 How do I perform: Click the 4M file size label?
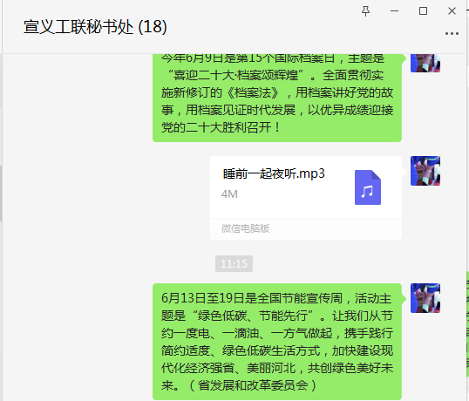pyautogui.click(x=229, y=194)
